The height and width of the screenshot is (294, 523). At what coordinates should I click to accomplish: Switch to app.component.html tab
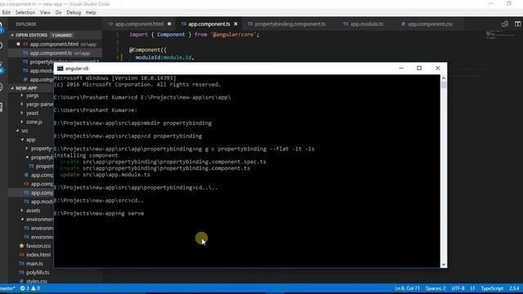tap(139, 24)
